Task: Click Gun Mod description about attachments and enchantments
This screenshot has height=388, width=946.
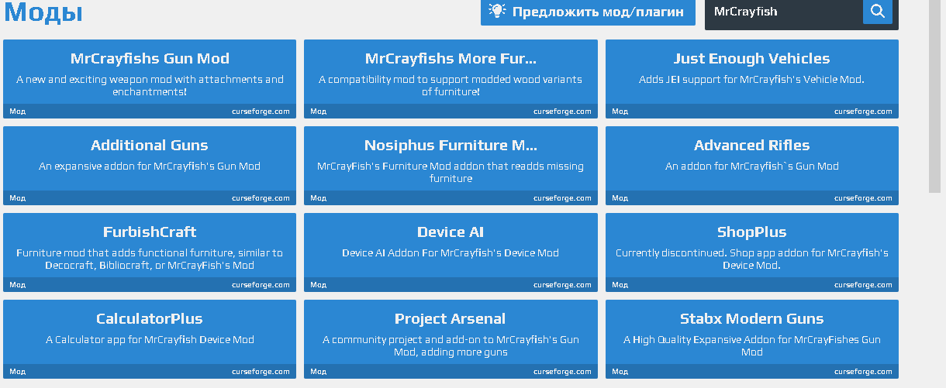Action: [x=150, y=85]
